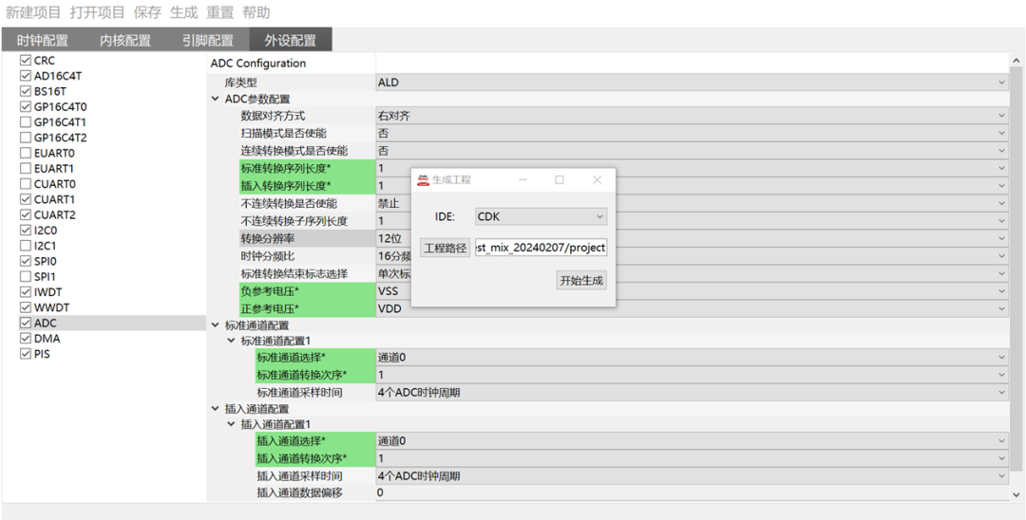Toggle the WWDT checkbox
The height and width of the screenshot is (520, 1026).
(26, 307)
